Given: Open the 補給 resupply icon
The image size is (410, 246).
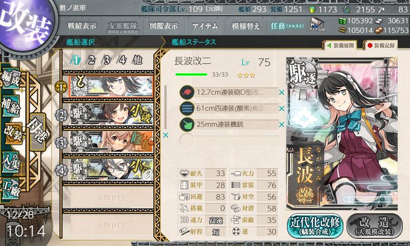Looking at the screenshot, I should tap(11, 106).
